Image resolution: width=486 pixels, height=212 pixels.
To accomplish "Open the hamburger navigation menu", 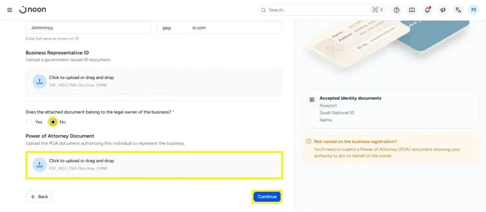I will click(x=9, y=10).
